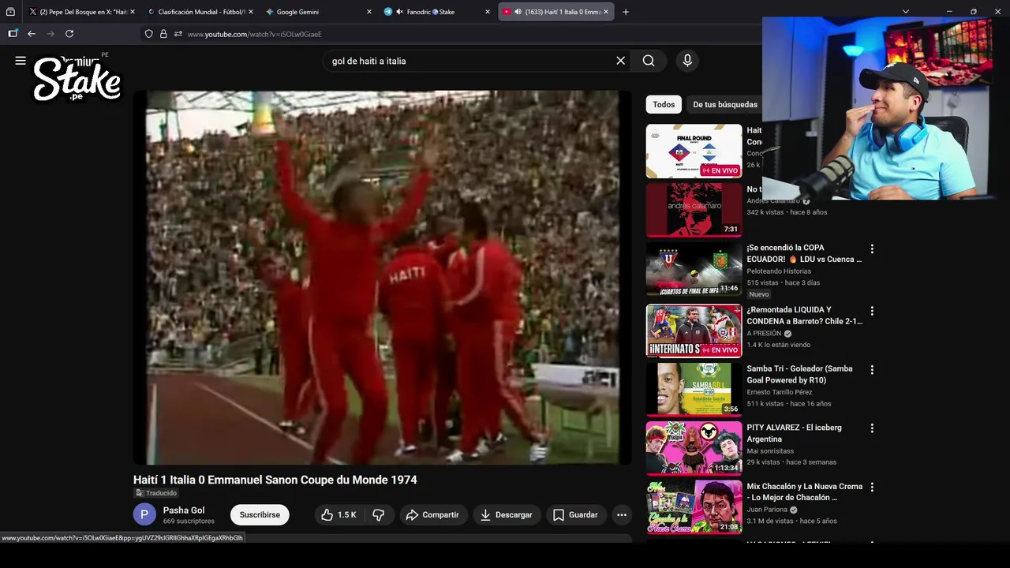Open options for 'PITY ALVAREZ - El iceberg' video
1010x568 pixels.
tap(872, 428)
